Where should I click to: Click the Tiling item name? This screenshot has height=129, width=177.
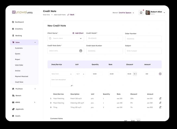click(x=55, y=107)
